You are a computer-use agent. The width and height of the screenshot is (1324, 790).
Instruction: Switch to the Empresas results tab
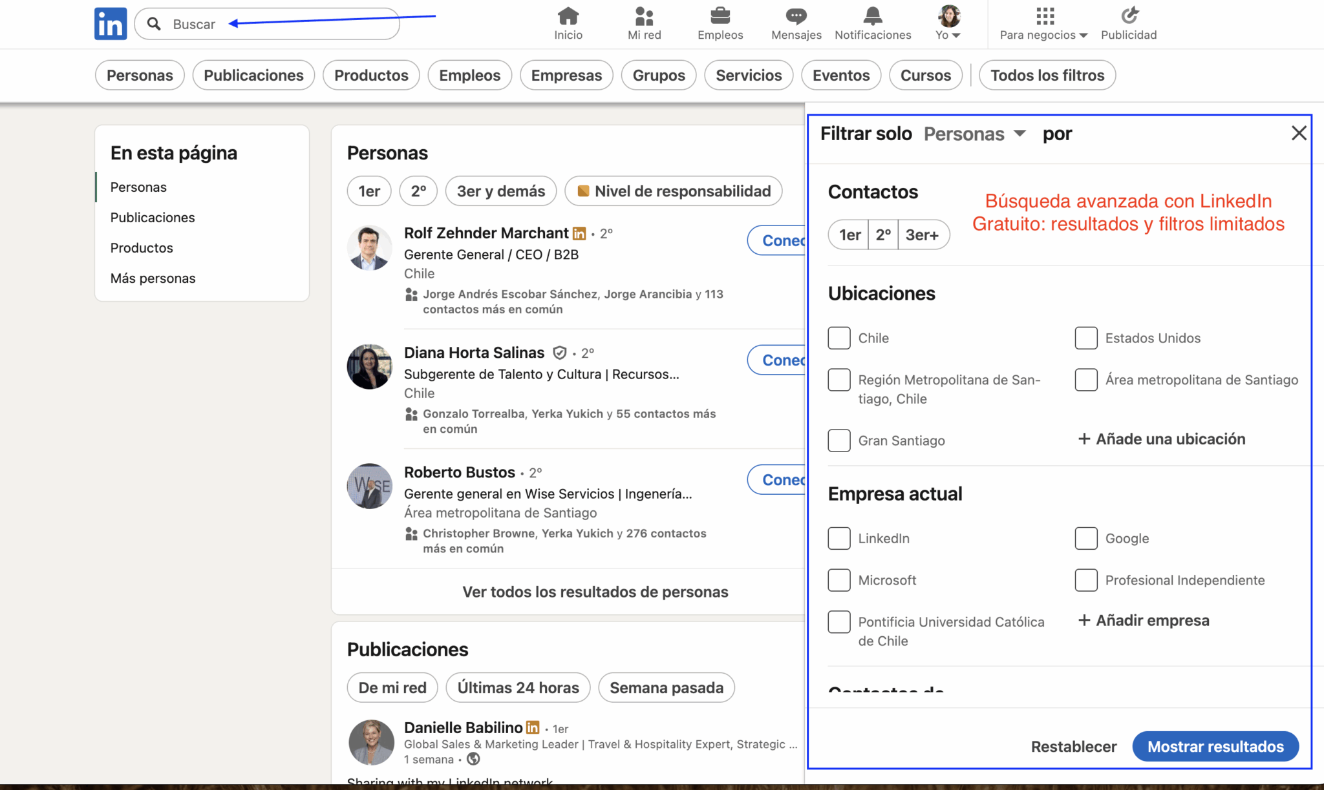[x=566, y=75]
